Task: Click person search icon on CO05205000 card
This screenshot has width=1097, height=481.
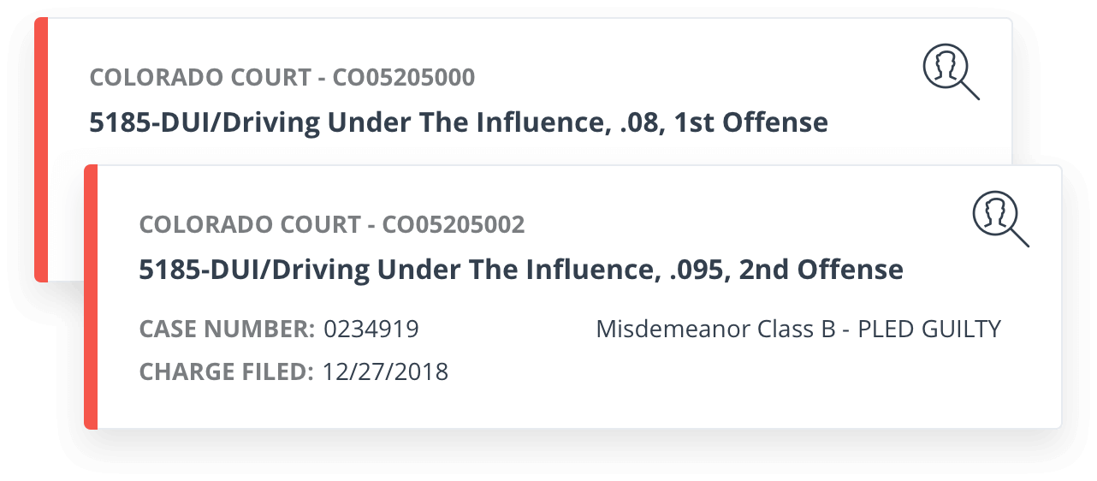Action: (951, 72)
